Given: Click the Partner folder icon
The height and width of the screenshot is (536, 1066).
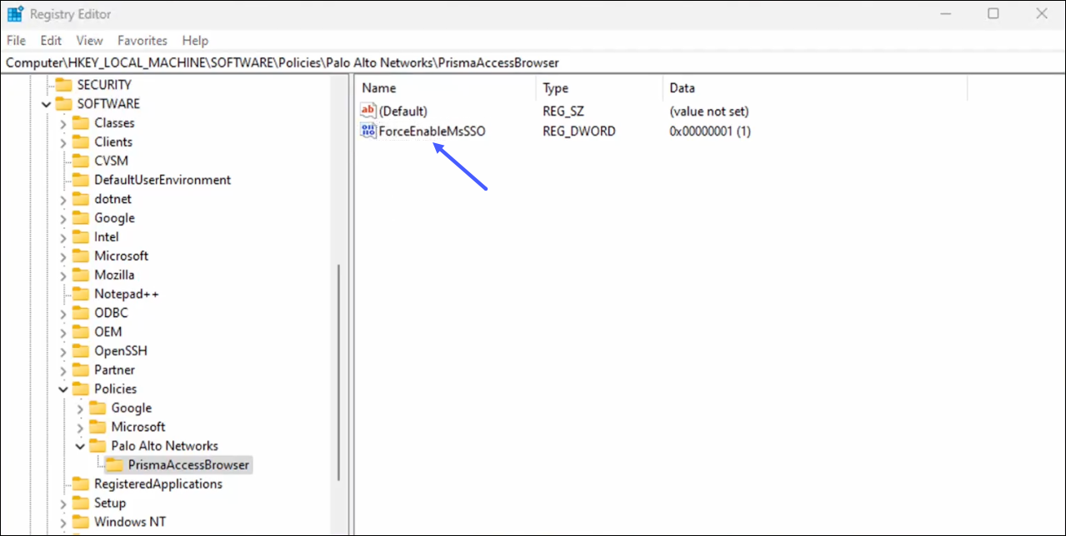Looking at the screenshot, I should coord(81,370).
